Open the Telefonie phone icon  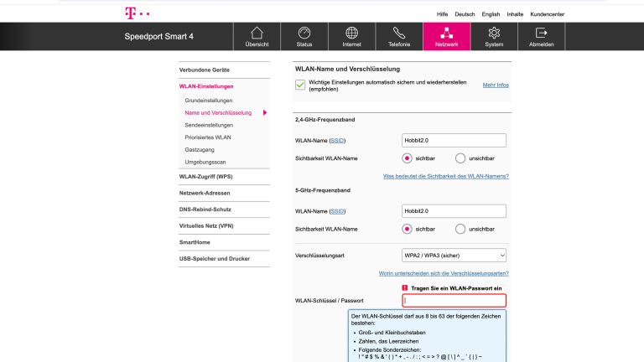click(399, 34)
